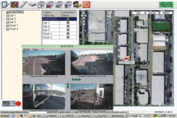Check the Car 3 checkbox

[8, 23]
